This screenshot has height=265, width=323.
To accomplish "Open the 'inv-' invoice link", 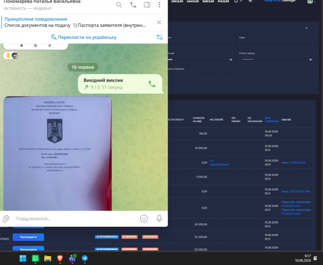I will point(219,163).
